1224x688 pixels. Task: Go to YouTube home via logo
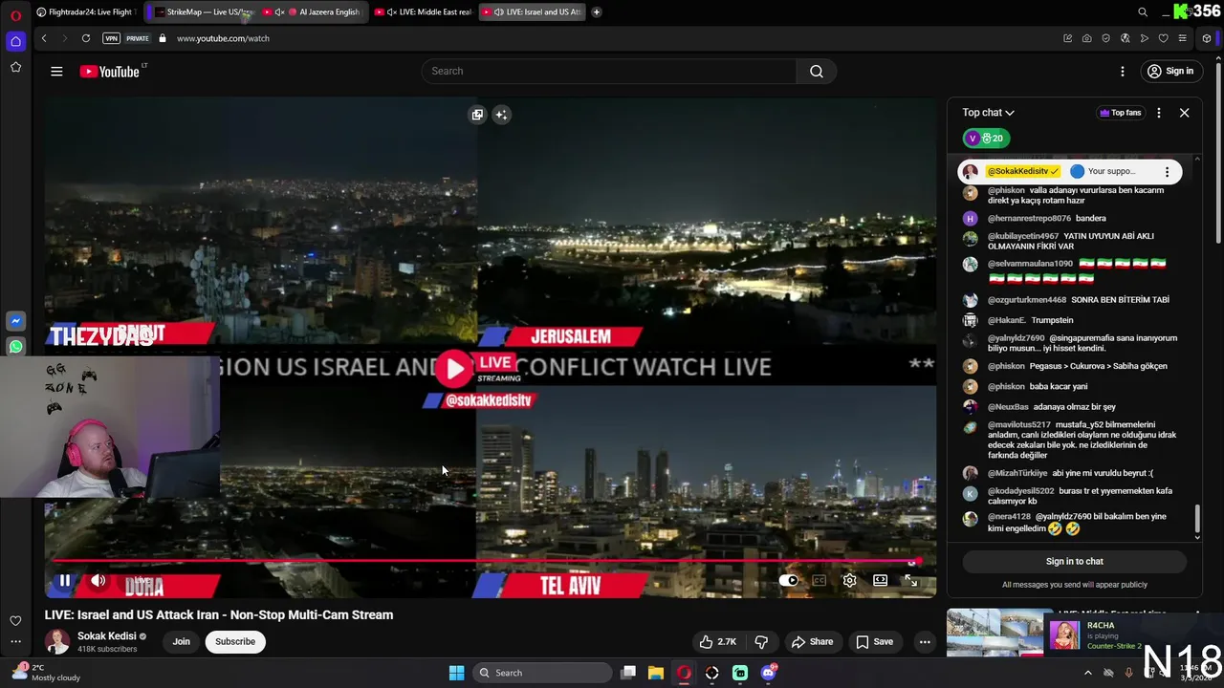pyautogui.click(x=110, y=72)
